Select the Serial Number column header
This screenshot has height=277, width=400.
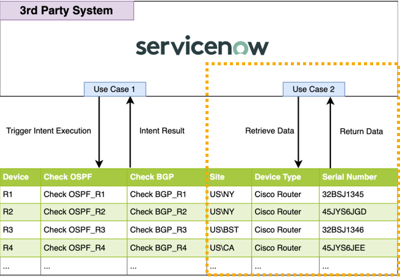pyautogui.click(x=349, y=177)
